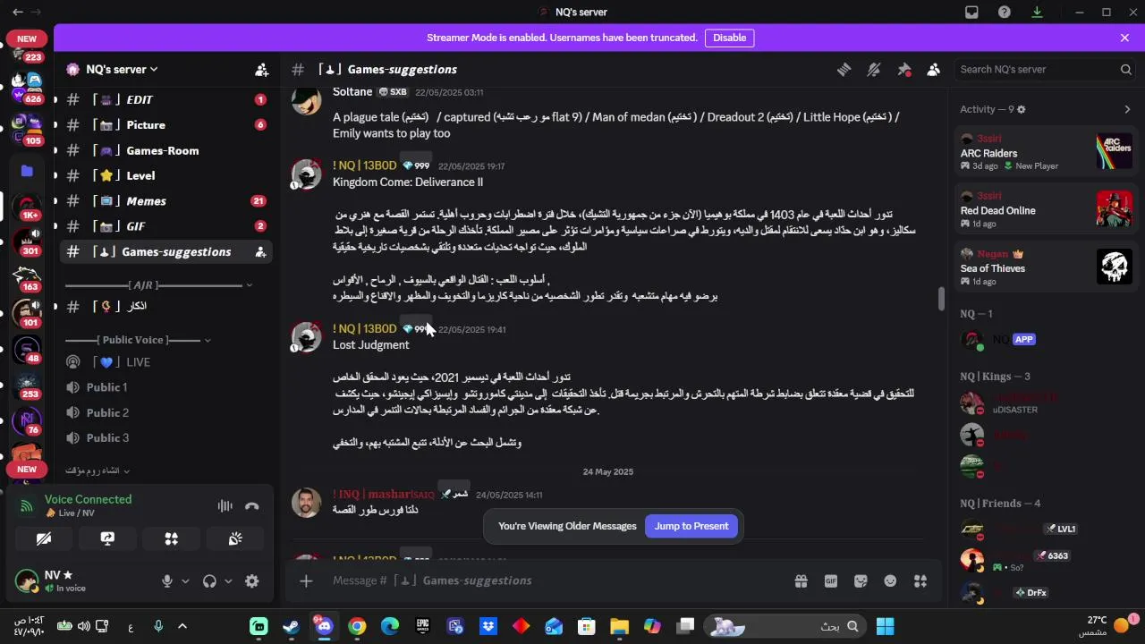The width and height of the screenshot is (1145, 644).
Task: Toggle the Member List icon
Action: tap(934, 70)
